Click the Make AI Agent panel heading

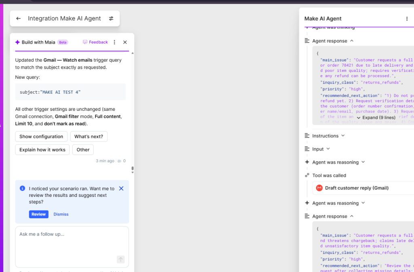pyautogui.click(x=323, y=19)
